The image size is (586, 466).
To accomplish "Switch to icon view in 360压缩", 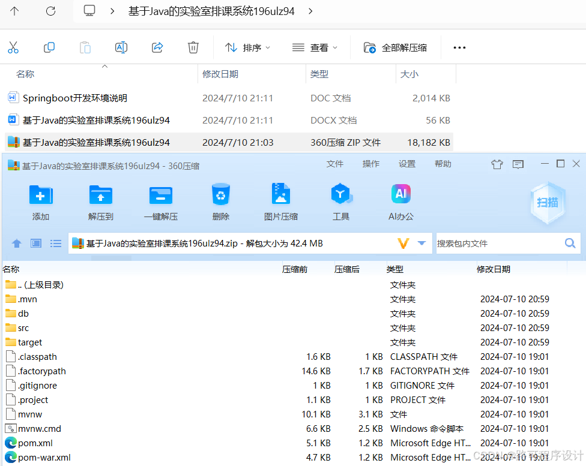I will [x=36, y=244].
